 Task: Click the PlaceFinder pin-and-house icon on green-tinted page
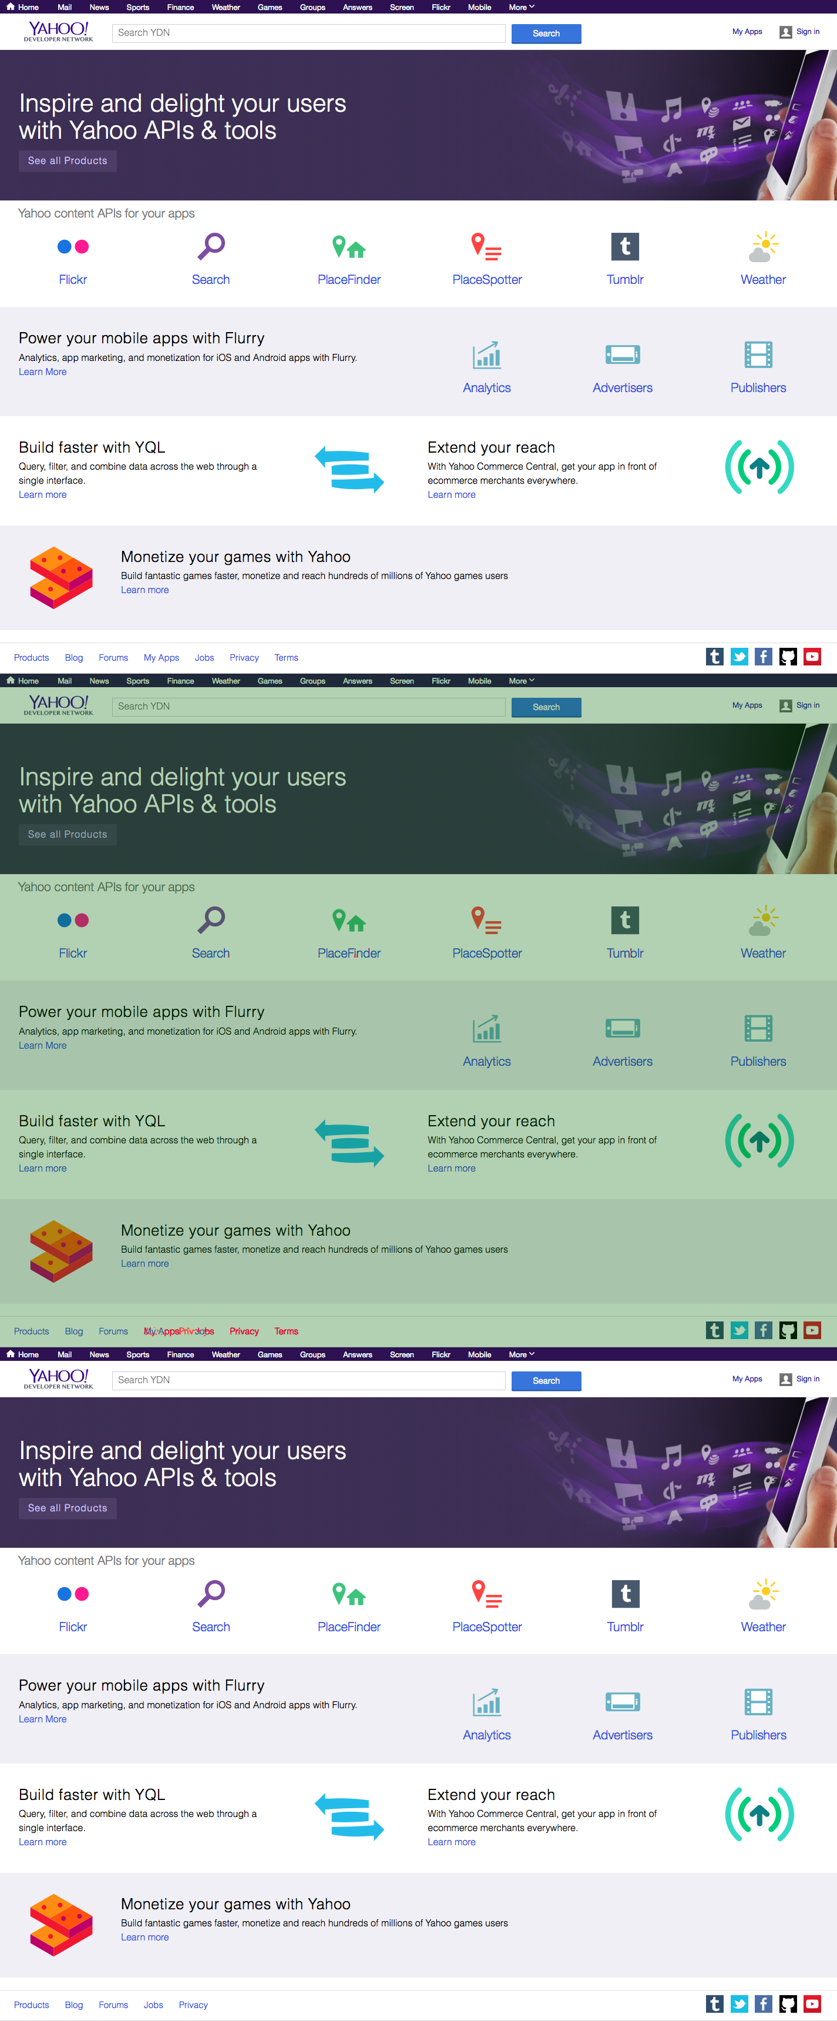(x=349, y=921)
